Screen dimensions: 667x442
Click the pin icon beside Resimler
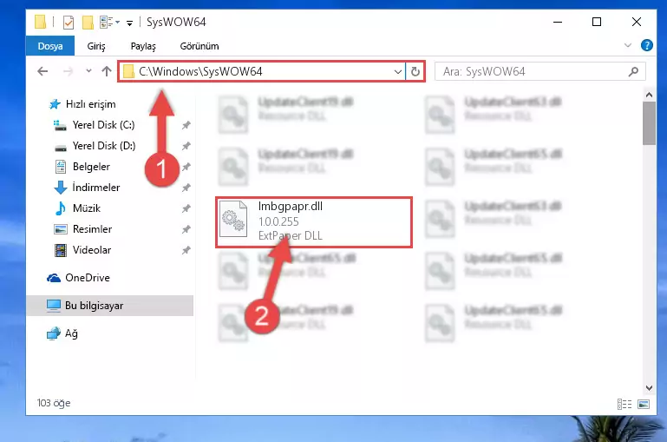point(186,229)
